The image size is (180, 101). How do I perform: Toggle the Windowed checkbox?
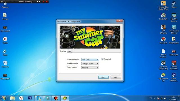coord(102,59)
